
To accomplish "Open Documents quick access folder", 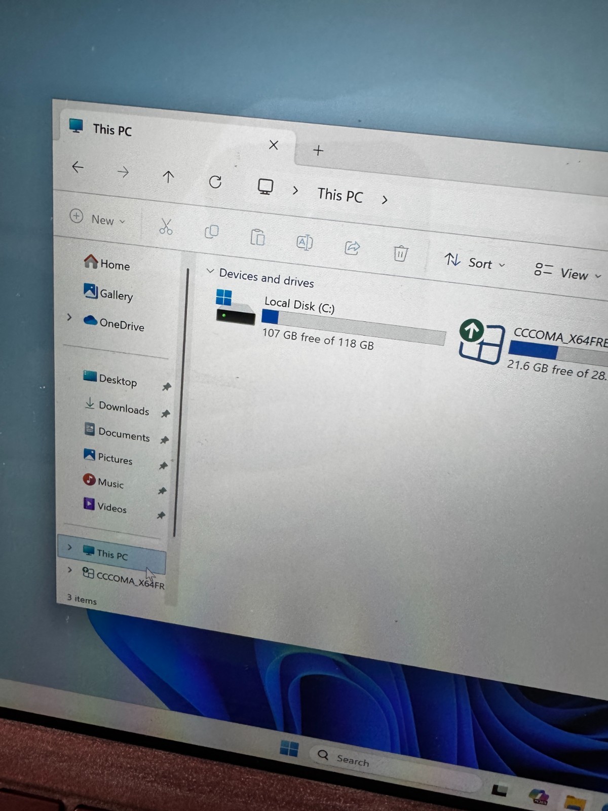I will pos(117,433).
